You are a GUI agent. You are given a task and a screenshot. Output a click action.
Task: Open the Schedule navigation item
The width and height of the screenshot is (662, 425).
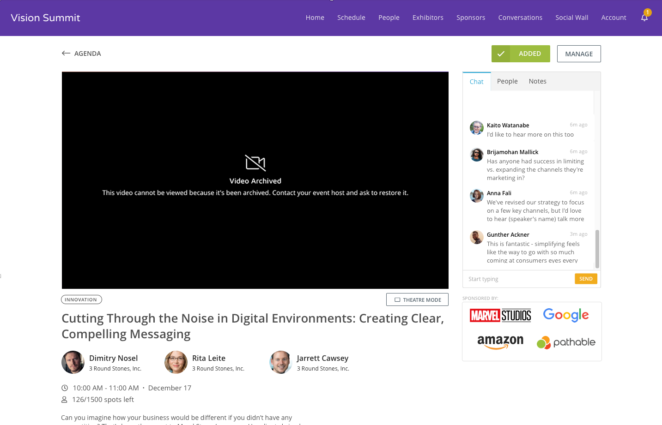pyautogui.click(x=351, y=18)
